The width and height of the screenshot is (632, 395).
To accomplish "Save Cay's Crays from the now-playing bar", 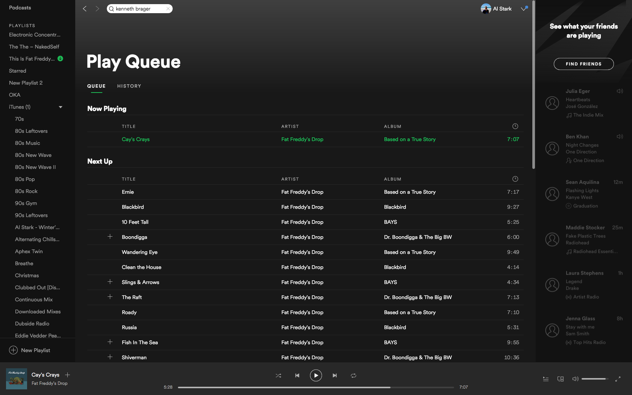I will [68, 375].
